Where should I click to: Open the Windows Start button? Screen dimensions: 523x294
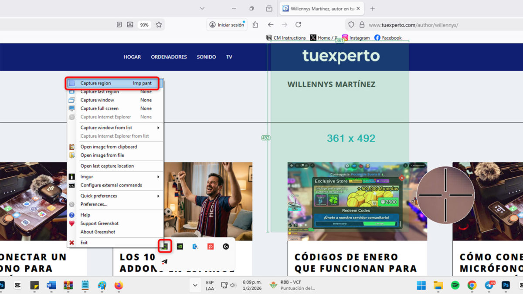[x=421, y=285]
